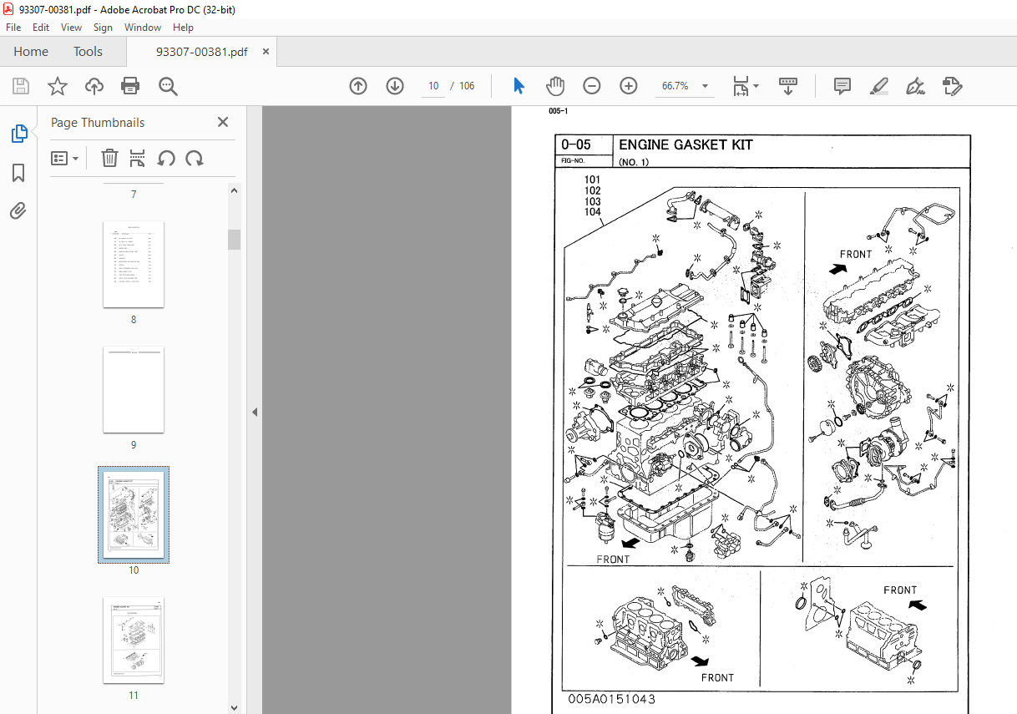Open thumbnail options dropdown menu

[64, 158]
